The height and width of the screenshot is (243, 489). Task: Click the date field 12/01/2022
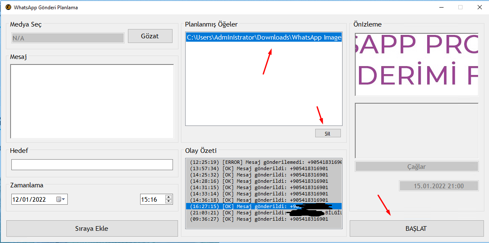(x=40, y=199)
